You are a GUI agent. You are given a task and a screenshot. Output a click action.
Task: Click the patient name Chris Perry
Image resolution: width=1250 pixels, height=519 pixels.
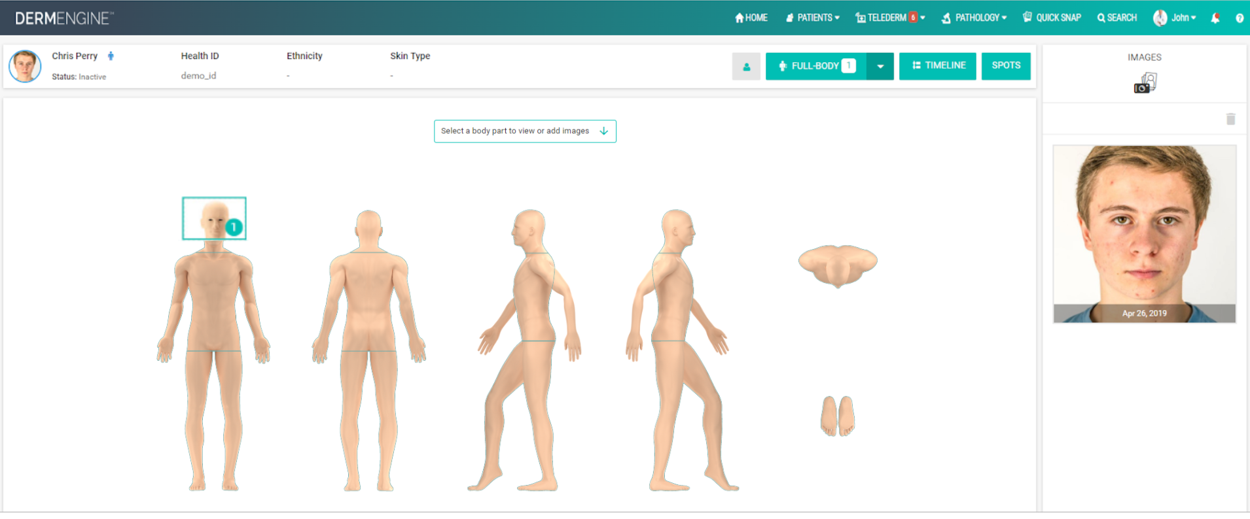pyautogui.click(x=75, y=56)
